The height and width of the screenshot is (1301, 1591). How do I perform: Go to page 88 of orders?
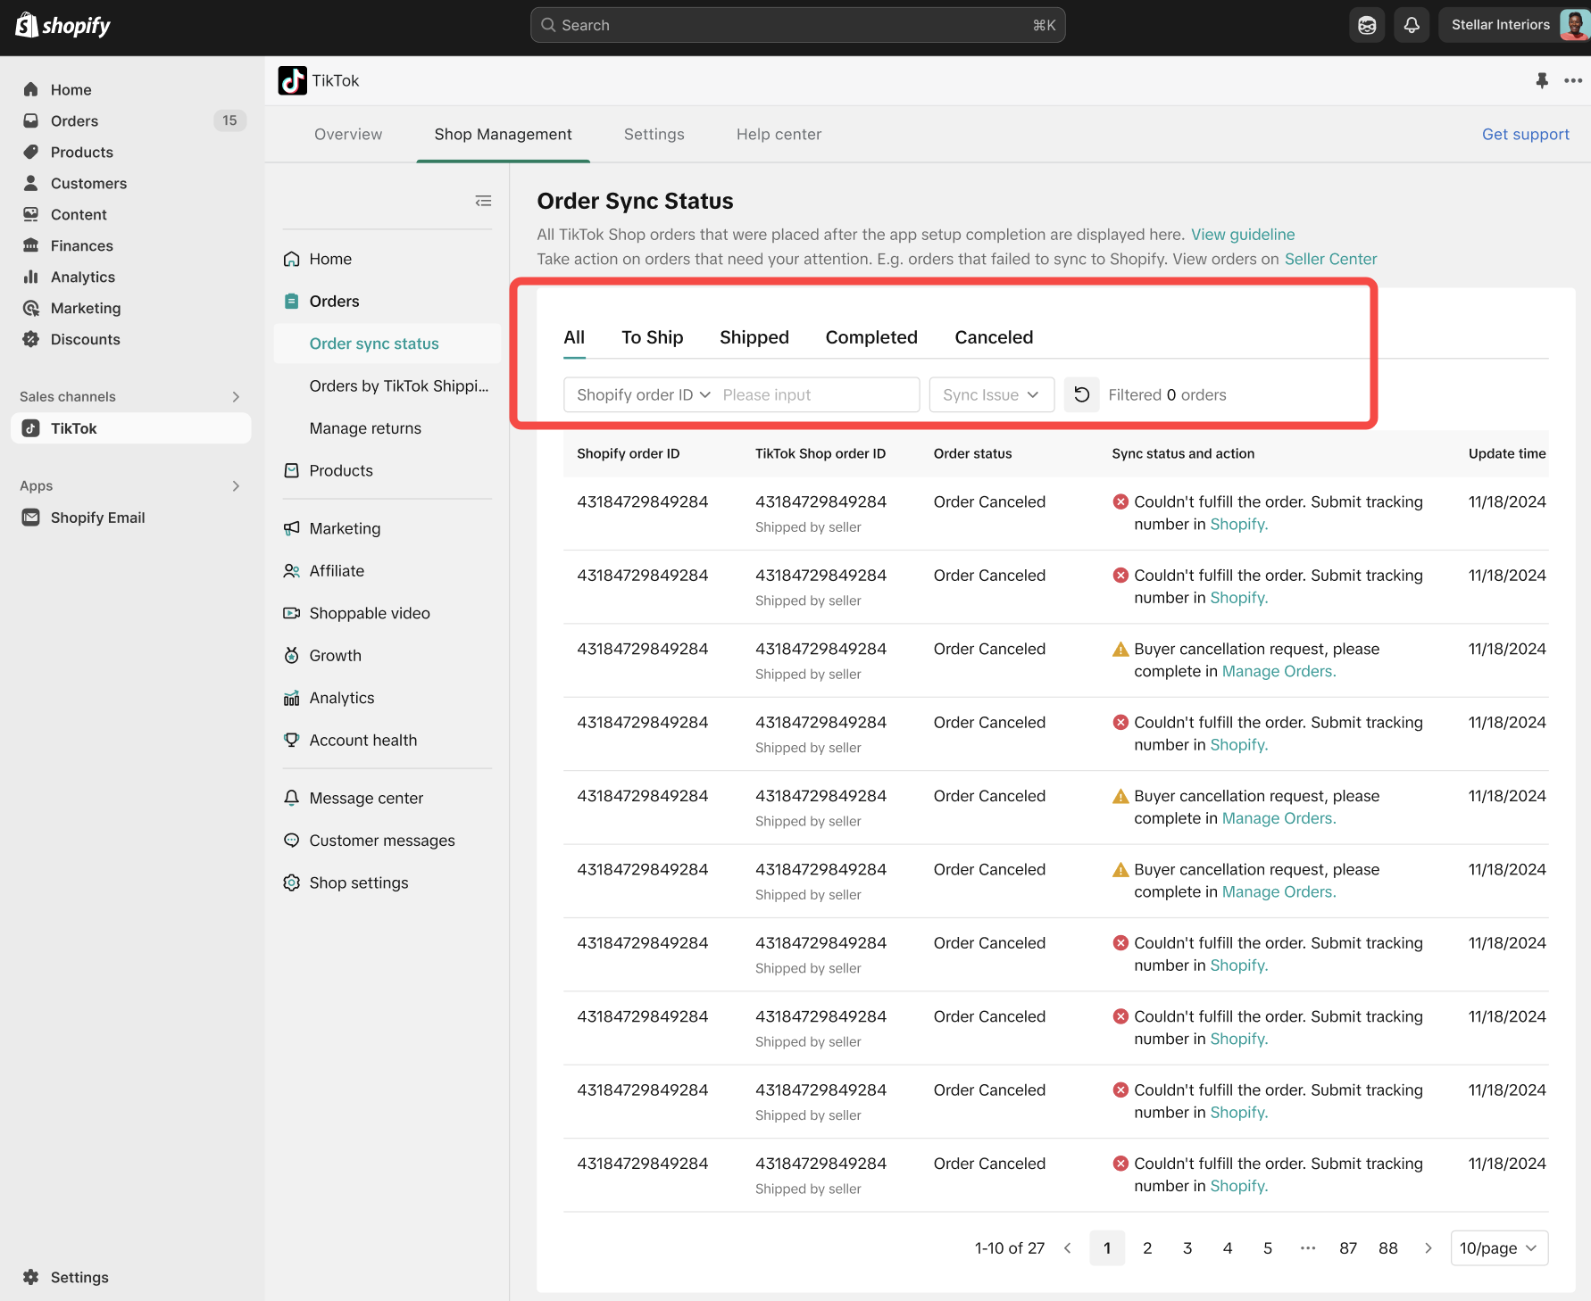(x=1388, y=1248)
